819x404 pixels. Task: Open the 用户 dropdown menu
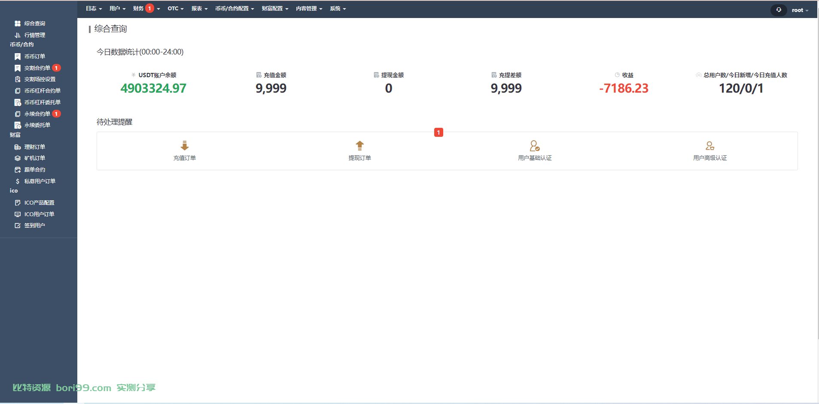point(117,9)
